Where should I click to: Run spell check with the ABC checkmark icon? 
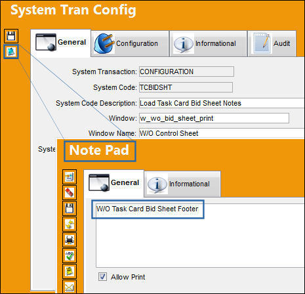coord(70,255)
